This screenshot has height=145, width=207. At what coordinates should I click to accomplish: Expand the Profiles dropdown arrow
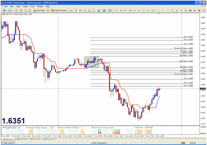(12, 11)
